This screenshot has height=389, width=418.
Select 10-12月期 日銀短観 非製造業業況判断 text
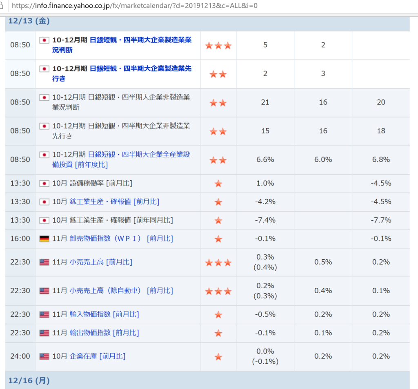121,102
